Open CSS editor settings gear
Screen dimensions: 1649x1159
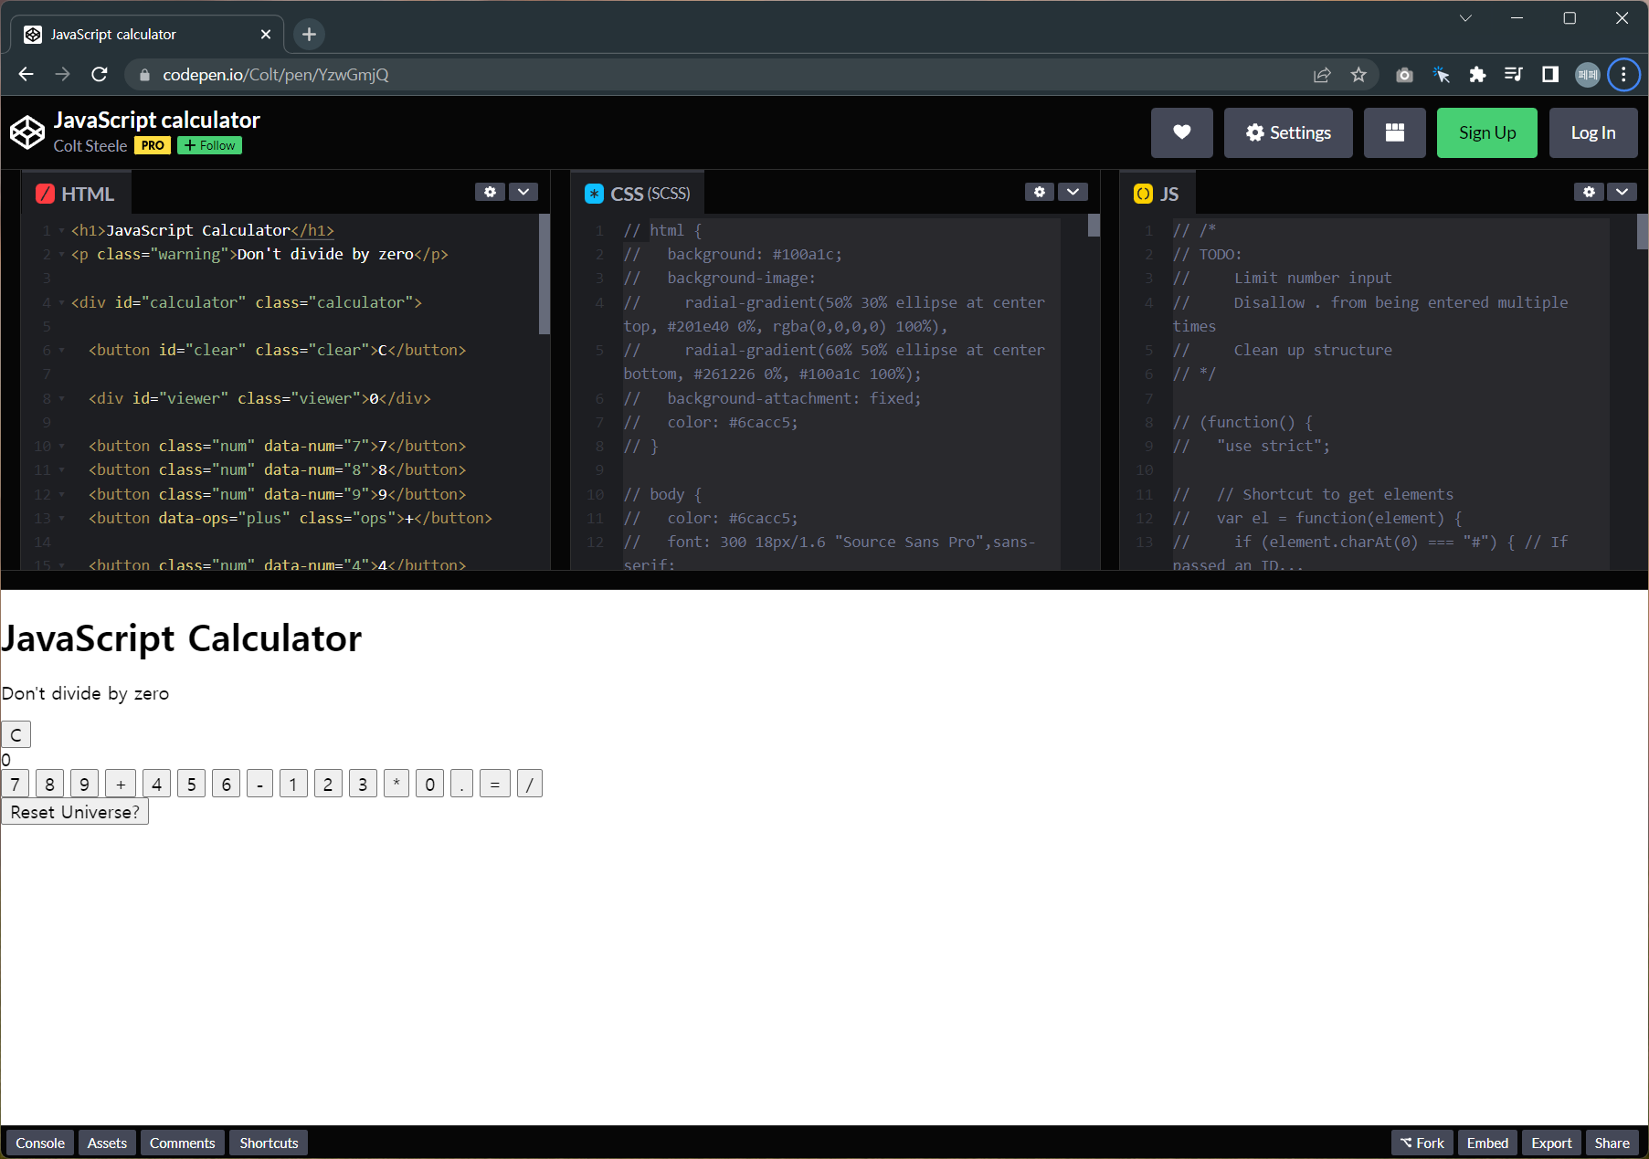pos(1040,192)
